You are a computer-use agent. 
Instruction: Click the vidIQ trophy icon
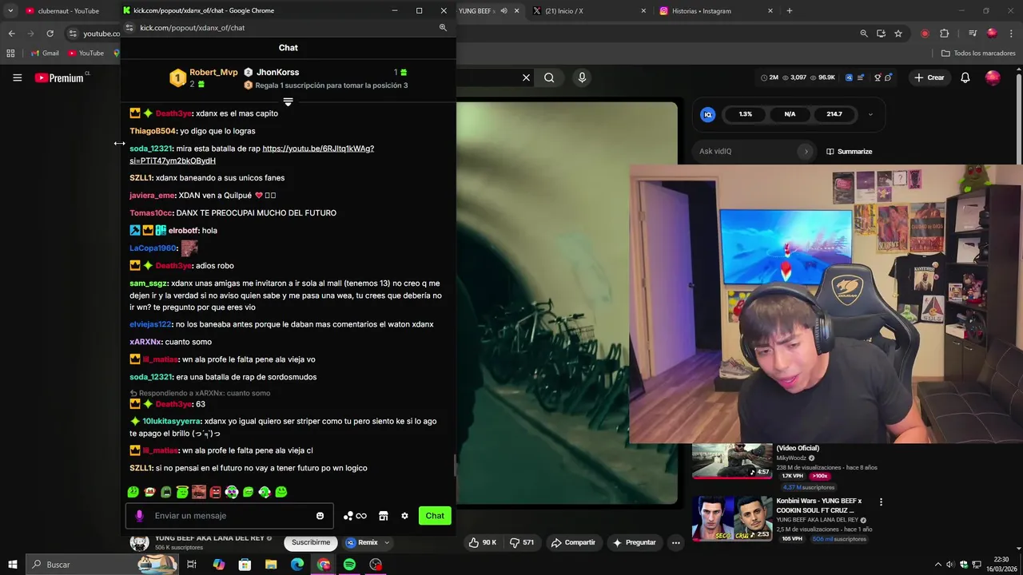[x=878, y=77]
